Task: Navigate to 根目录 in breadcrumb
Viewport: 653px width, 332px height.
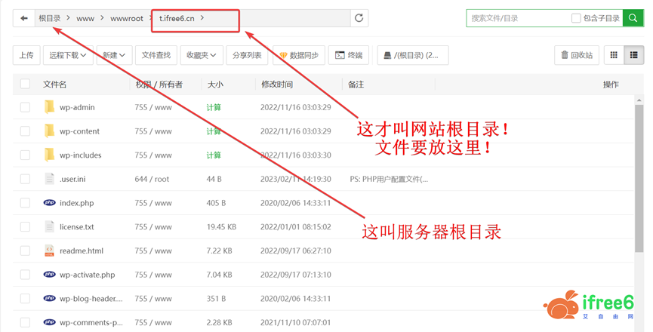Action: point(50,18)
